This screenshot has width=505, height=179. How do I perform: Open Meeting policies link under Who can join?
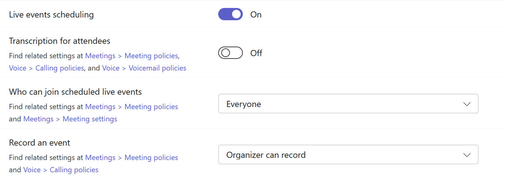151,107
